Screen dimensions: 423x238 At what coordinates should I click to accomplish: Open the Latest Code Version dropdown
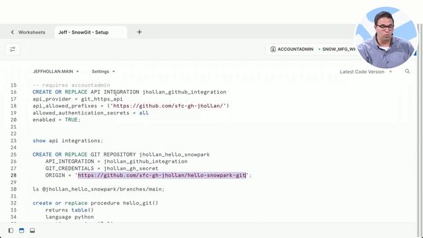(365, 72)
